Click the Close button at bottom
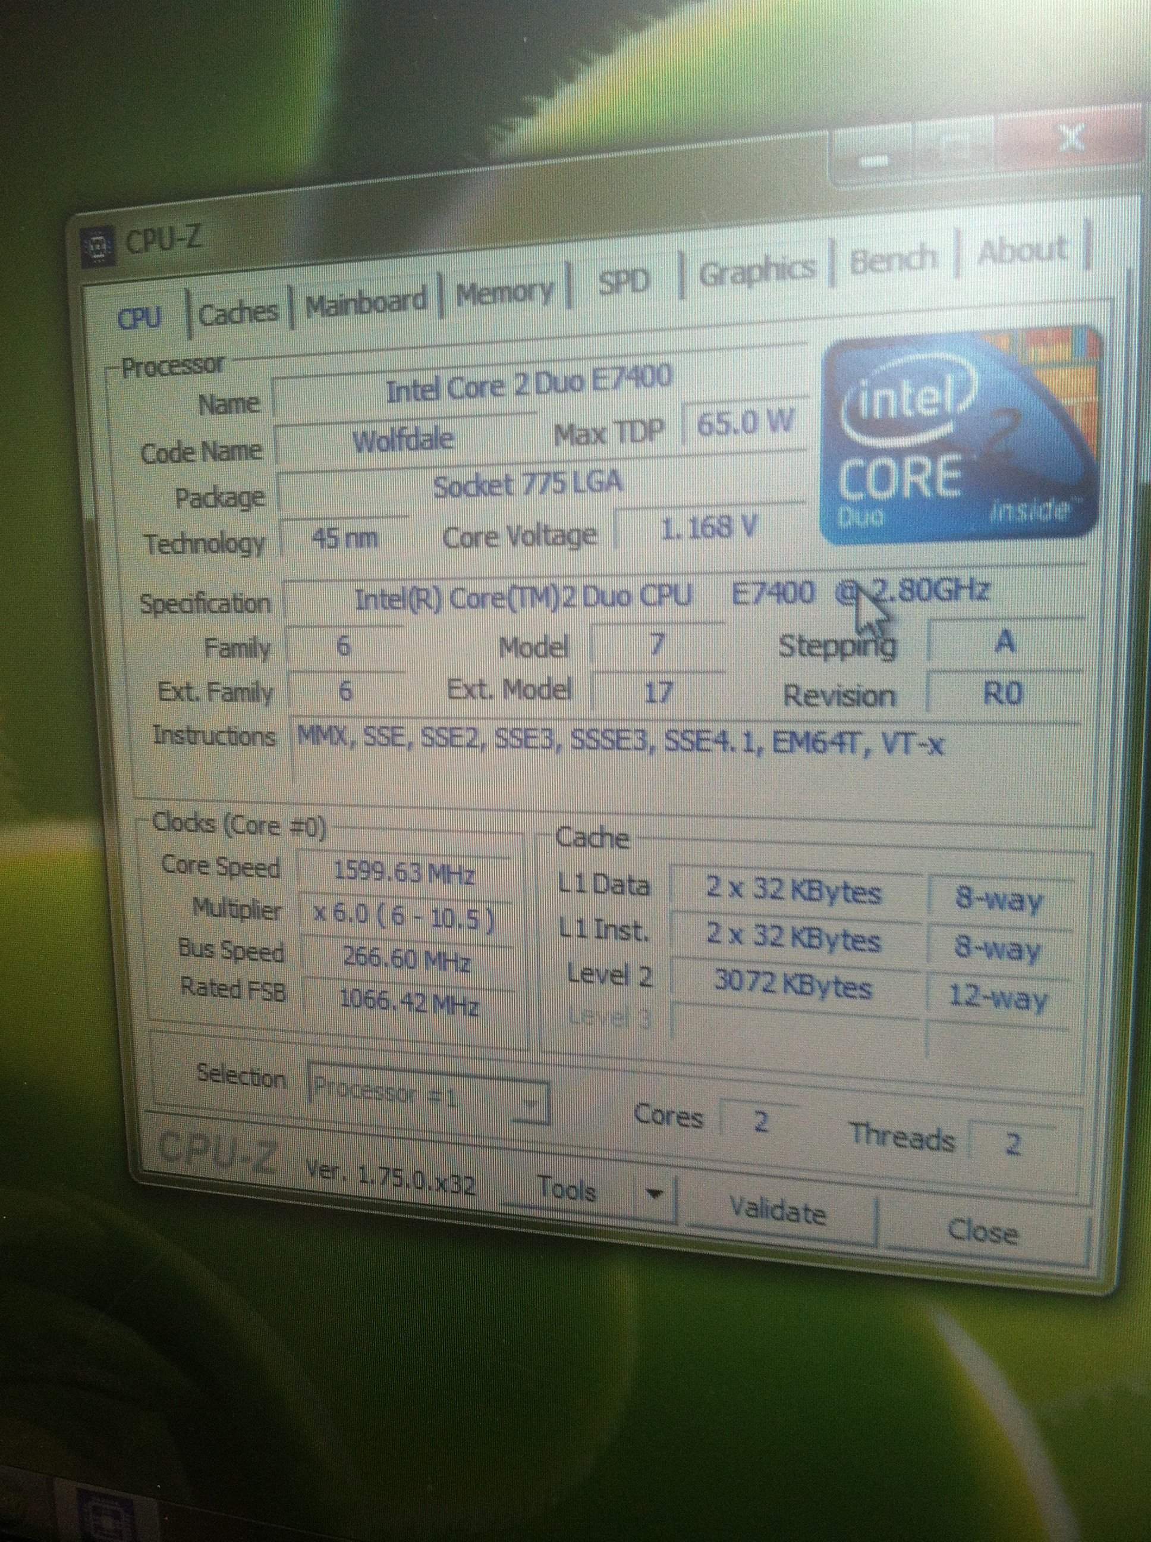 point(982,1233)
